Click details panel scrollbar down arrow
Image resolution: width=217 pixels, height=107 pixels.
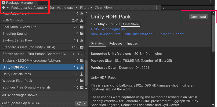coord(213,105)
